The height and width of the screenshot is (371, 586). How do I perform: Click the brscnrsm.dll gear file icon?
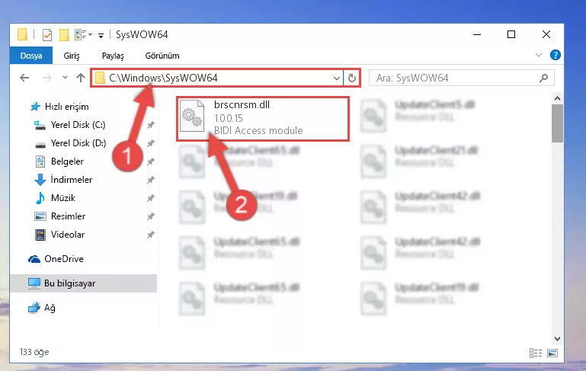coord(192,117)
